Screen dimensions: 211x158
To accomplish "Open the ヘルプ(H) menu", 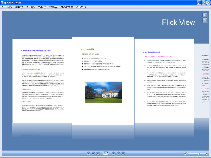I will click(x=81, y=7).
